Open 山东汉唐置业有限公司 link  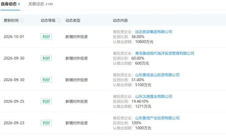click(153, 96)
